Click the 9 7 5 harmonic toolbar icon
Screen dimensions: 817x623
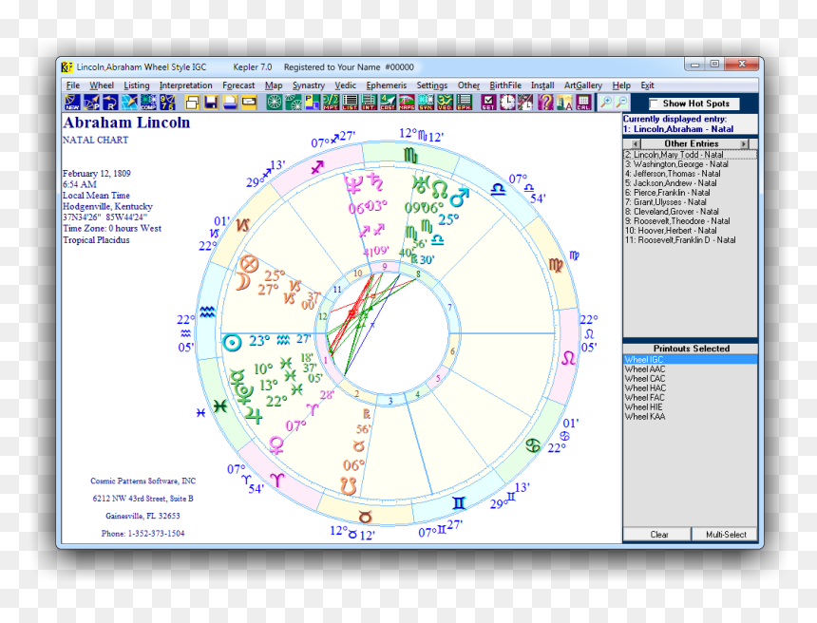(168, 103)
